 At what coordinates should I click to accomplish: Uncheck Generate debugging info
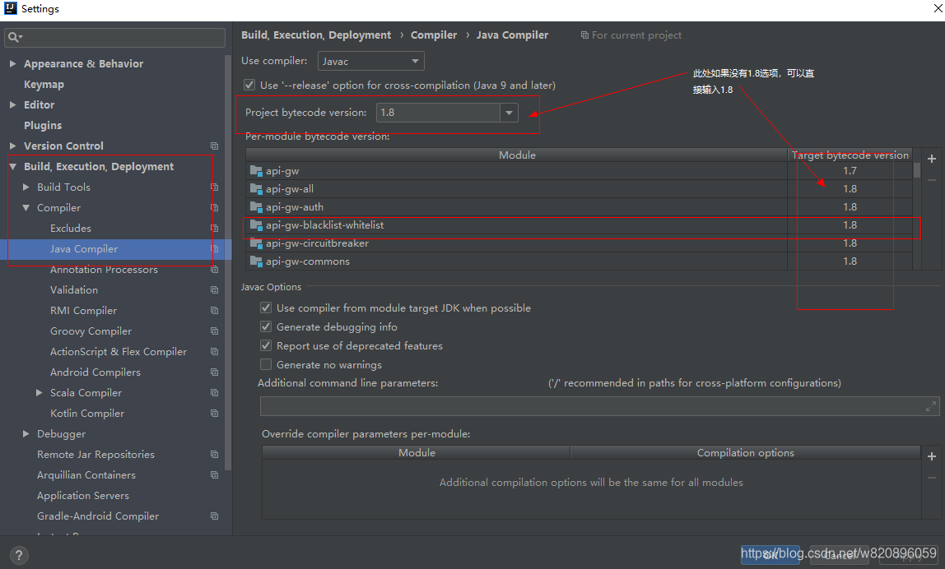(x=266, y=327)
